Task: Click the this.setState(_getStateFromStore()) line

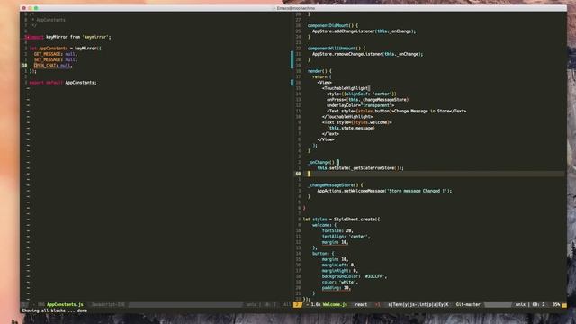Action: tap(360, 168)
